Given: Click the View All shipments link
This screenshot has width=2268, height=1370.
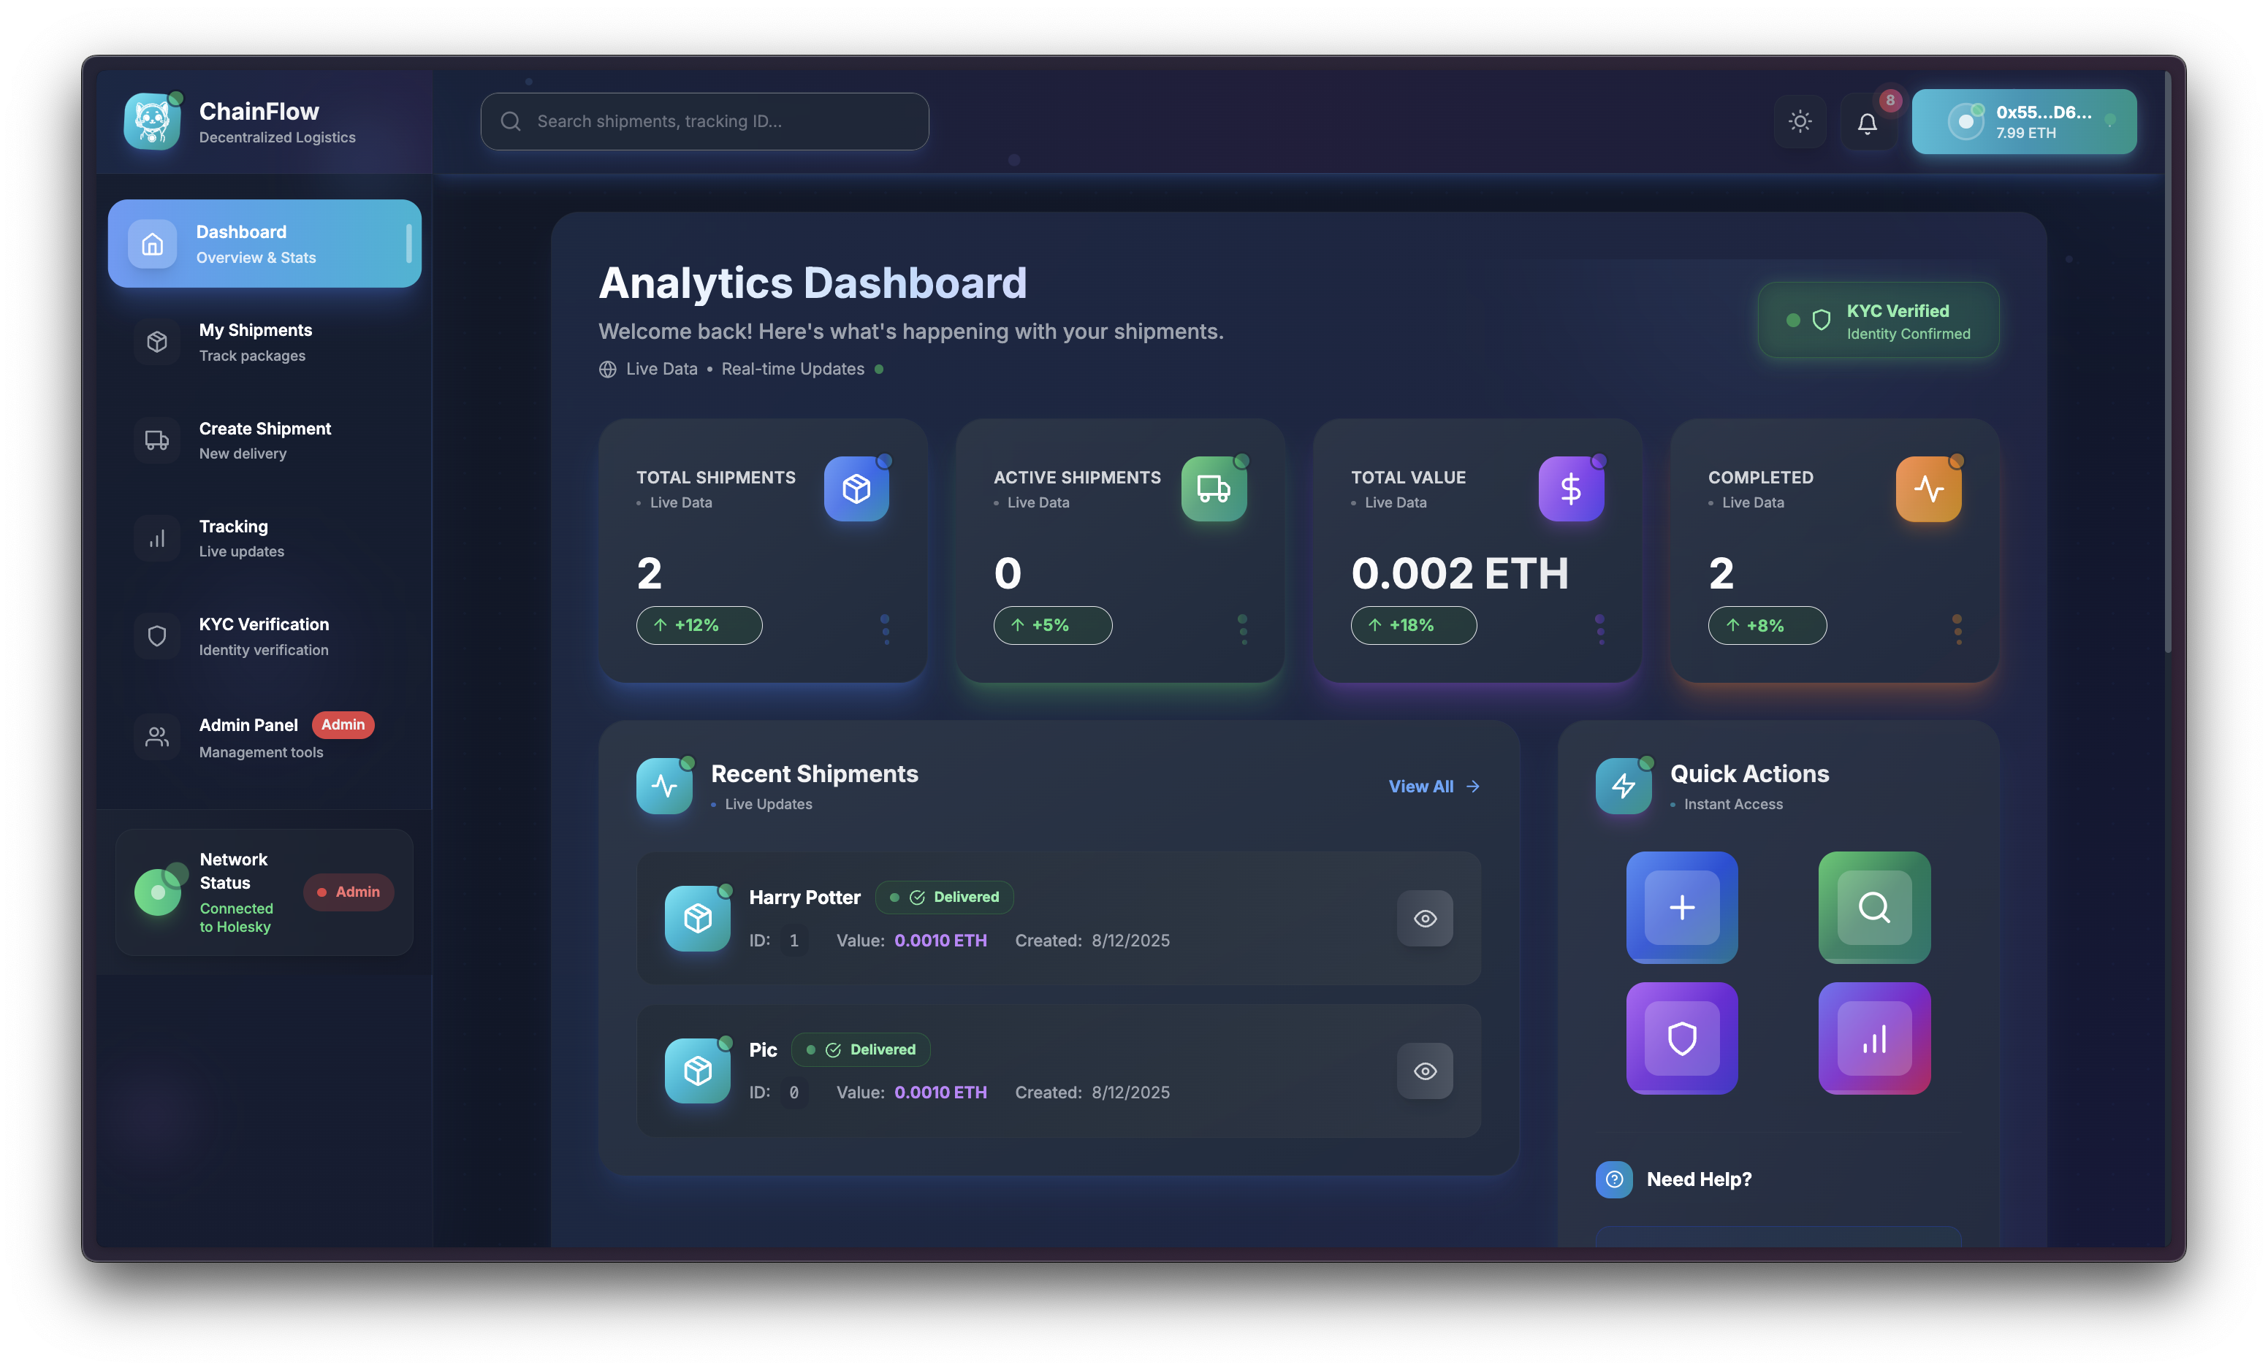Looking at the screenshot, I should click(x=1433, y=786).
